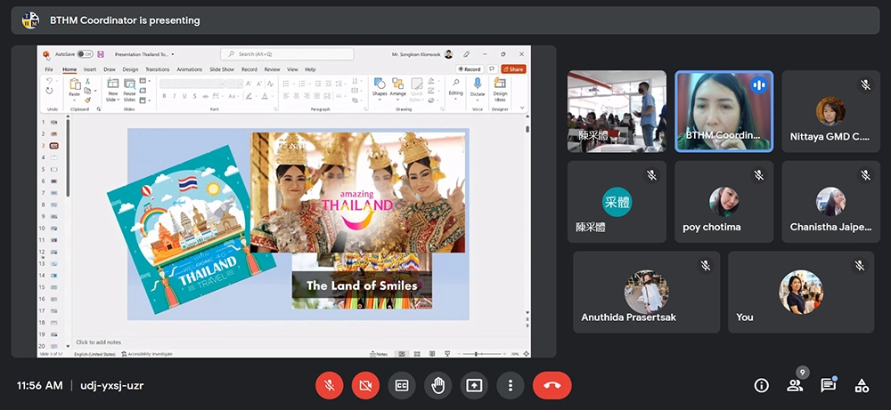The height and width of the screenshot is (410, 891).
Task: Click the BTHM Coordinator video tile
Action: (723, 111)
